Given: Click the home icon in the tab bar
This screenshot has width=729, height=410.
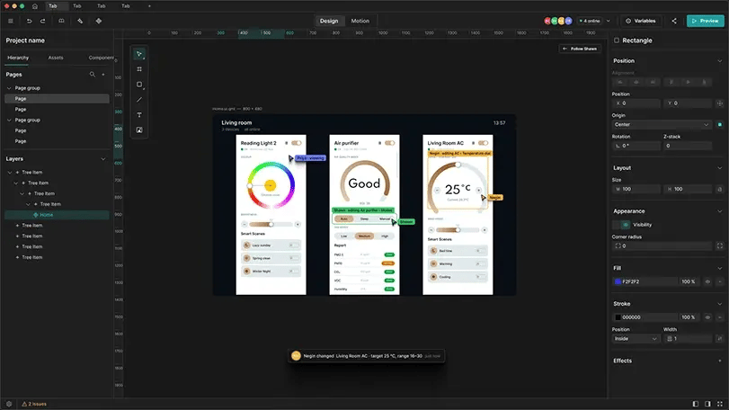Looking at the screenshot, I should point(35,6).
